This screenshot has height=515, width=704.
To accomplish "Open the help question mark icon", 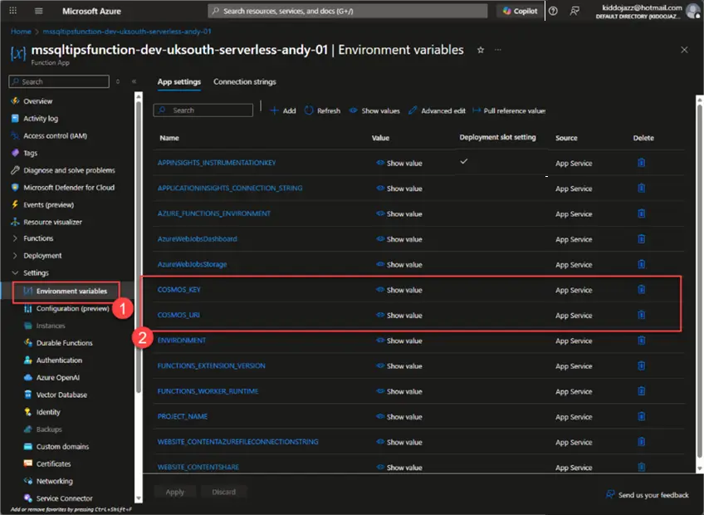I will point(553,11).
